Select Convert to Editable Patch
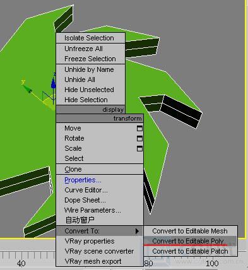The image size is (248, 270). coord(191,251)
